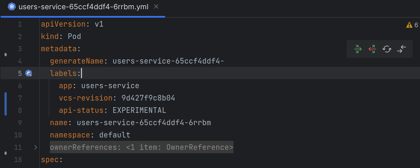Click the spec key on line 18
This screenshot has height=168, width=420.
[50, 160]
